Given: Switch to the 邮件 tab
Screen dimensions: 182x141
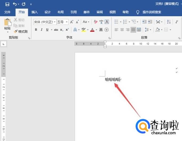Looking at the screenshot, I should click(86, 12).
